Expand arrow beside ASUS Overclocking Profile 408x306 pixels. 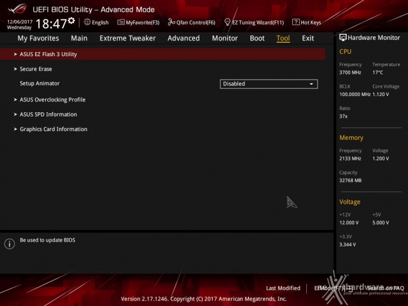15,99
